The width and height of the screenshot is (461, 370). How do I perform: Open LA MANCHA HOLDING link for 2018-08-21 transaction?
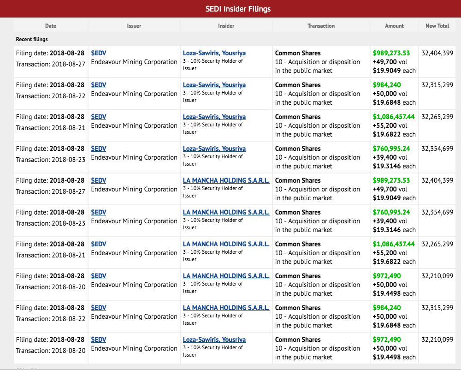226,244
